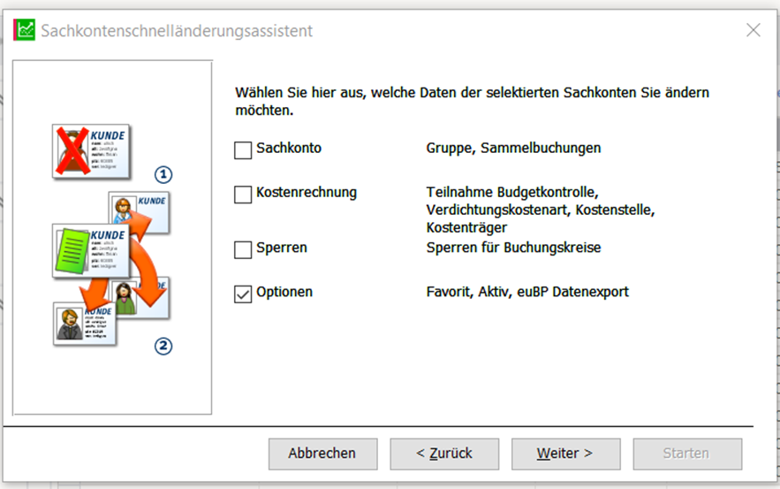Uncheck the Optionen checkbox
780x489 pixels.
tap(243, 294)
